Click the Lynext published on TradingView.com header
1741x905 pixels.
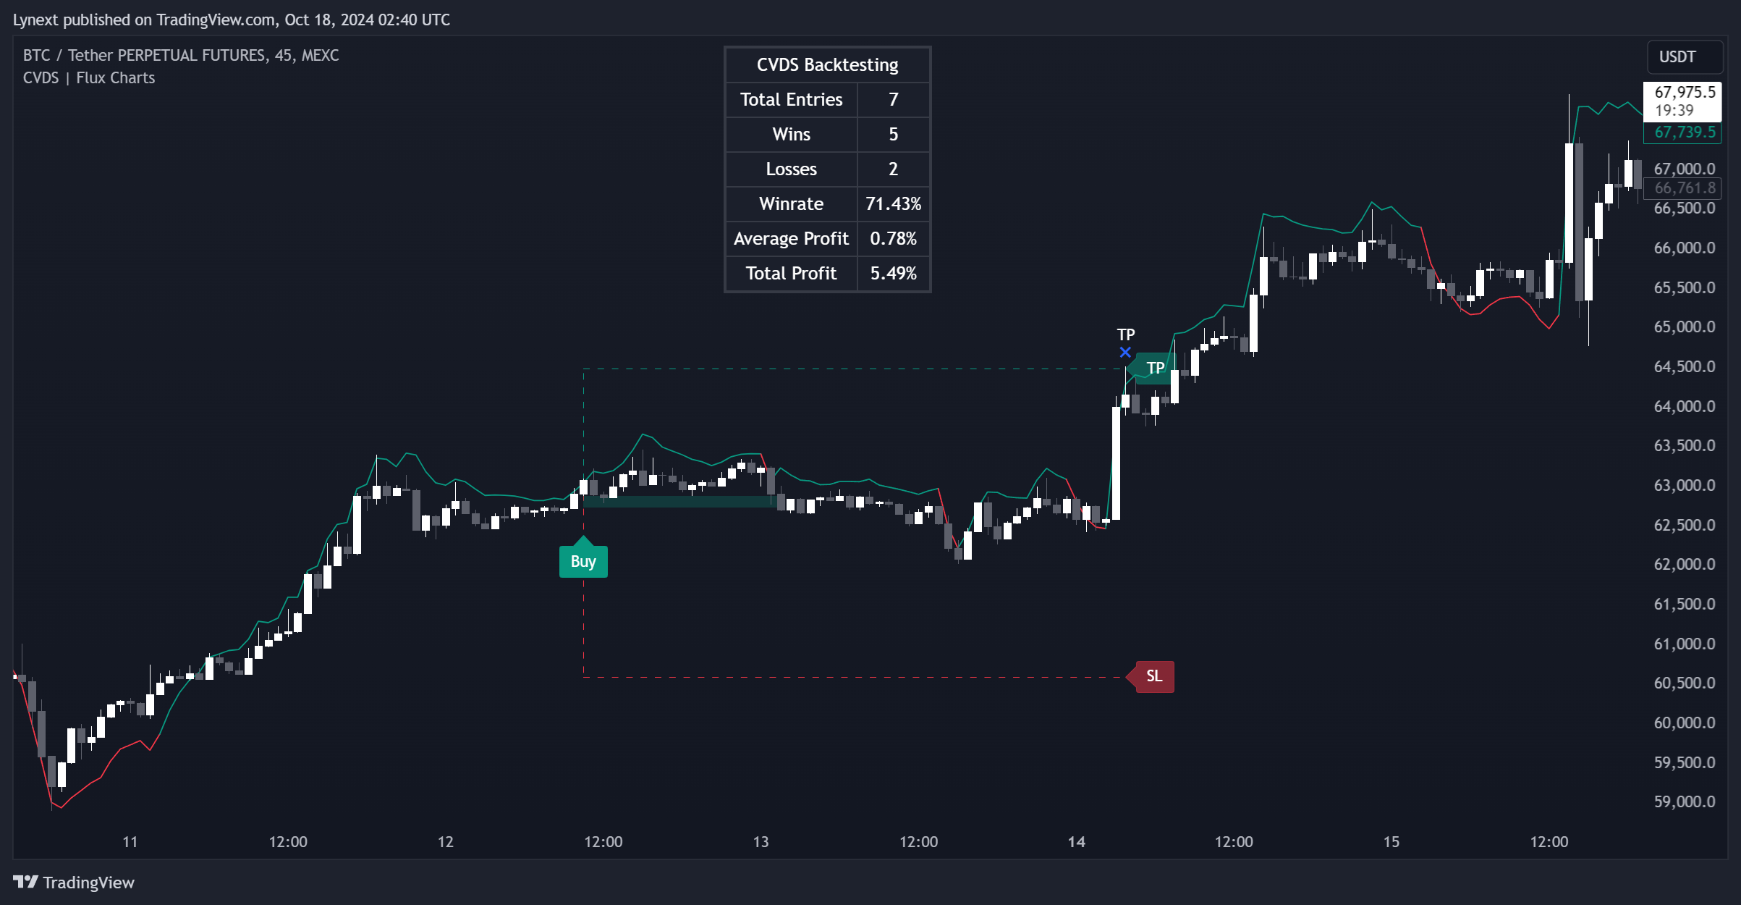coord(232,20)
